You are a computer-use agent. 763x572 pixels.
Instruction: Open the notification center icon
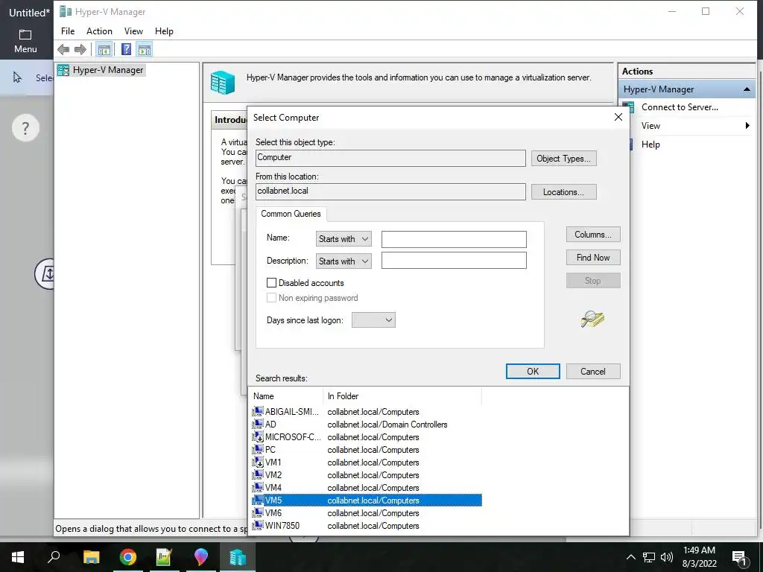[739, 557]
